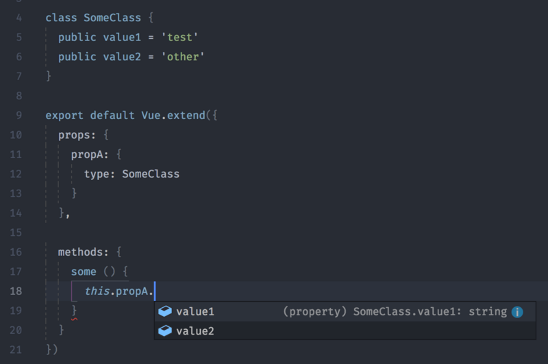Open the blue info icon for value1 details

coord(518,312)
